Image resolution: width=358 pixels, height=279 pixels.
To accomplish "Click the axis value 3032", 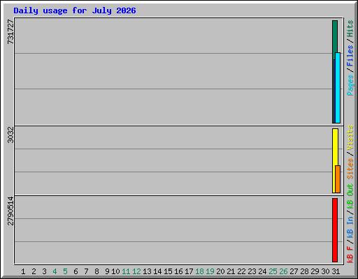I will pos(10,135).
